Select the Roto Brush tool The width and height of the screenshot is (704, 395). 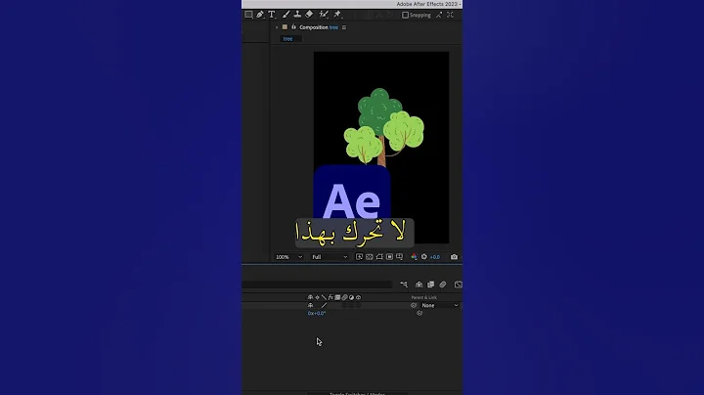coord(324,15)
